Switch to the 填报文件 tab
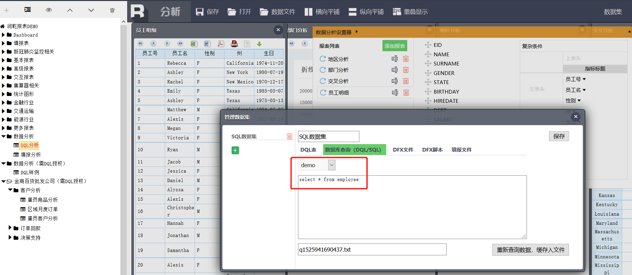Image resolution: width=632 pixels, height=275 pixels. [461, 150]
